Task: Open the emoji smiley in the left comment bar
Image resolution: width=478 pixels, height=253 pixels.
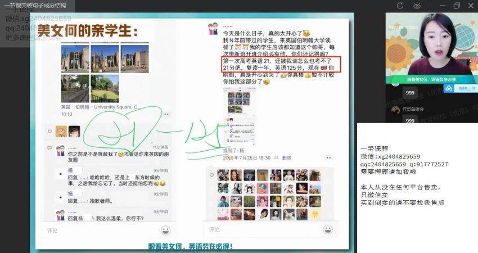Action: click(165, 231)
